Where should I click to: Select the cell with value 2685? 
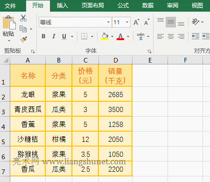tap(115, 94)
